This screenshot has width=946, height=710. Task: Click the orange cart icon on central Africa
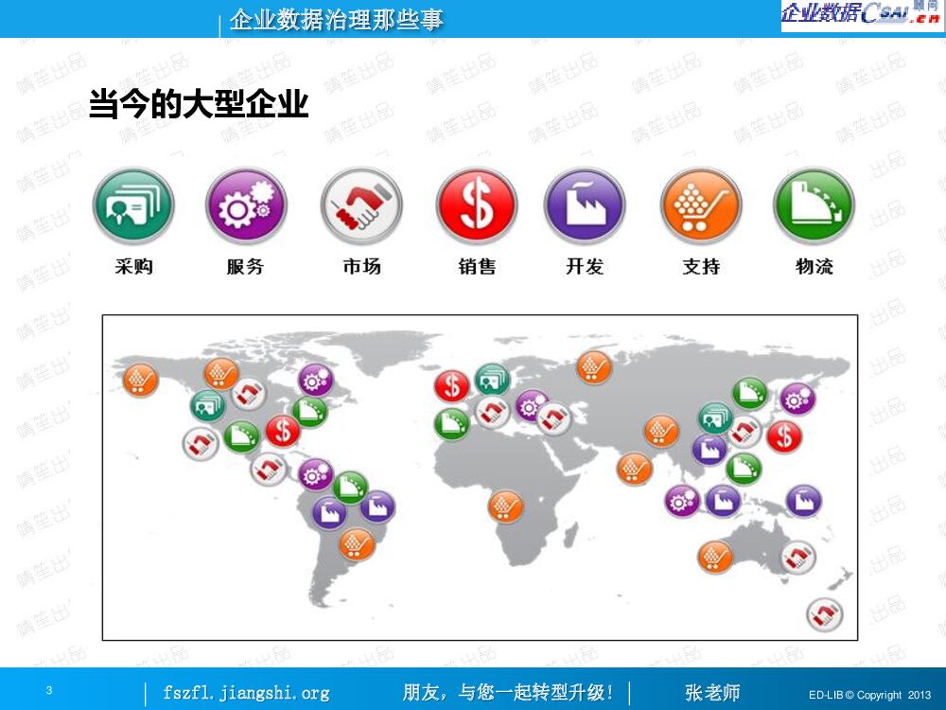[x=505, y=506]
